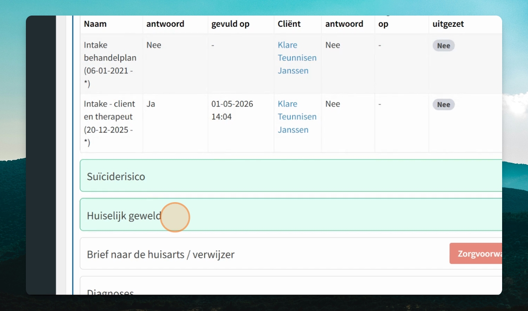Expand the Huiselijk geweld section
Screen dimensions: 528x311
coord(291,215)
